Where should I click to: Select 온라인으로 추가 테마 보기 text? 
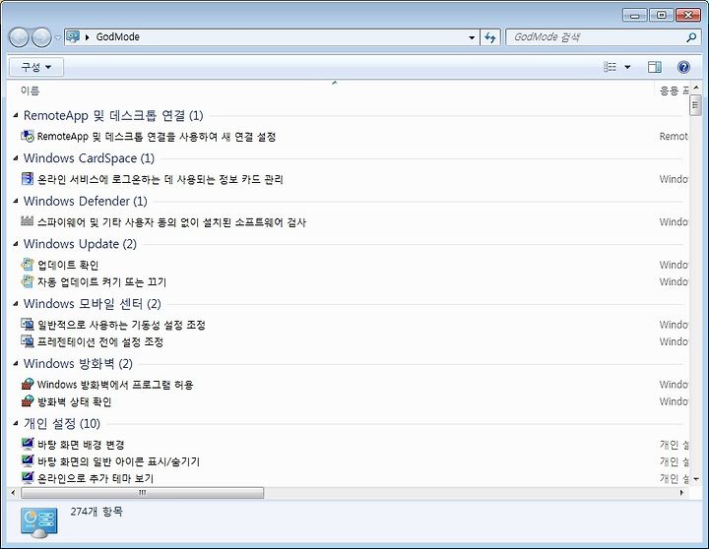click(x=95, y=478)
